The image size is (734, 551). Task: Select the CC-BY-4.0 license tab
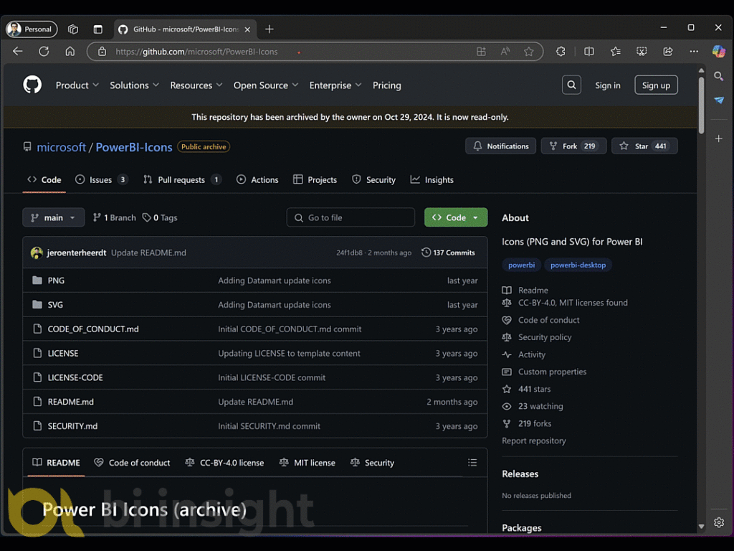pos(224,463)
